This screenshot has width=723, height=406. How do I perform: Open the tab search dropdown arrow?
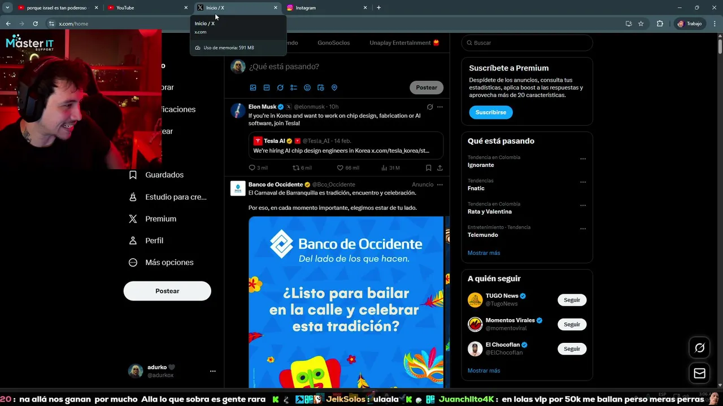(7, 8)
